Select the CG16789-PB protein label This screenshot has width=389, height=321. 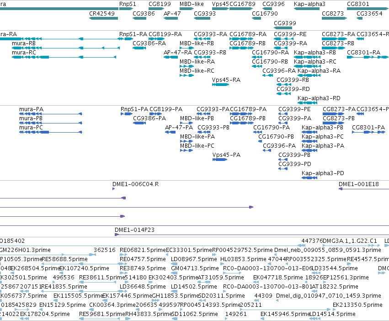tap(248, 118)
